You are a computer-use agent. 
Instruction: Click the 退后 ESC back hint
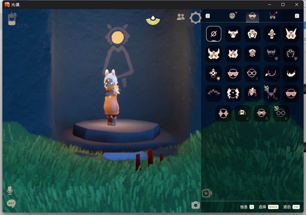coord(291,207)
